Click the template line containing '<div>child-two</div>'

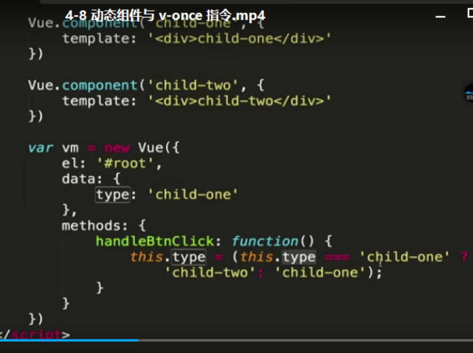click(x=197, y=101)
